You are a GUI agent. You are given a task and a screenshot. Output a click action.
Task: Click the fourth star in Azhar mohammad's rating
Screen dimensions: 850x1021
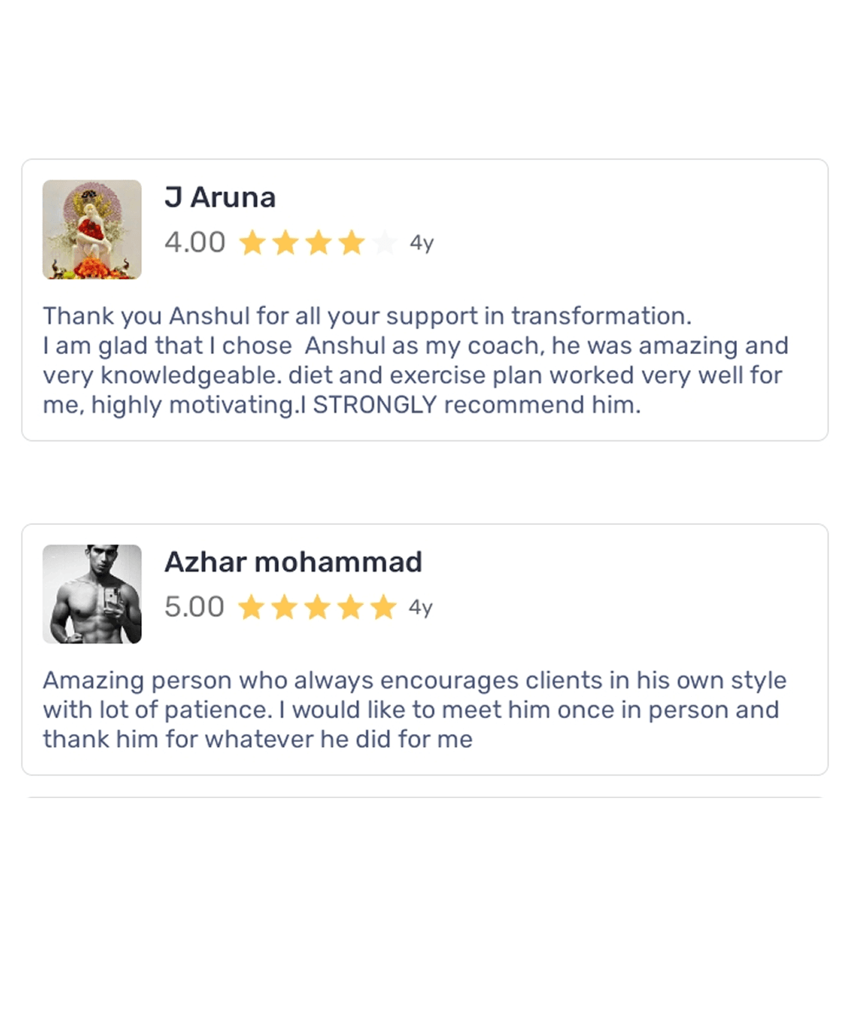[x=350, y=607]
